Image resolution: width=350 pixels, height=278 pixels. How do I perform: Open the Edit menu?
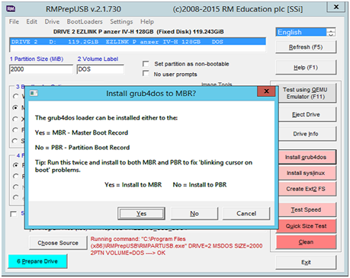click(x=32, y=21)
